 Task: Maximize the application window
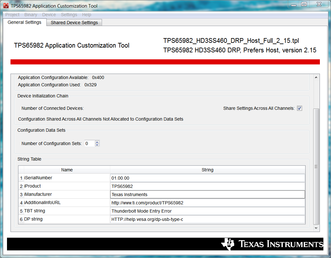304,4
